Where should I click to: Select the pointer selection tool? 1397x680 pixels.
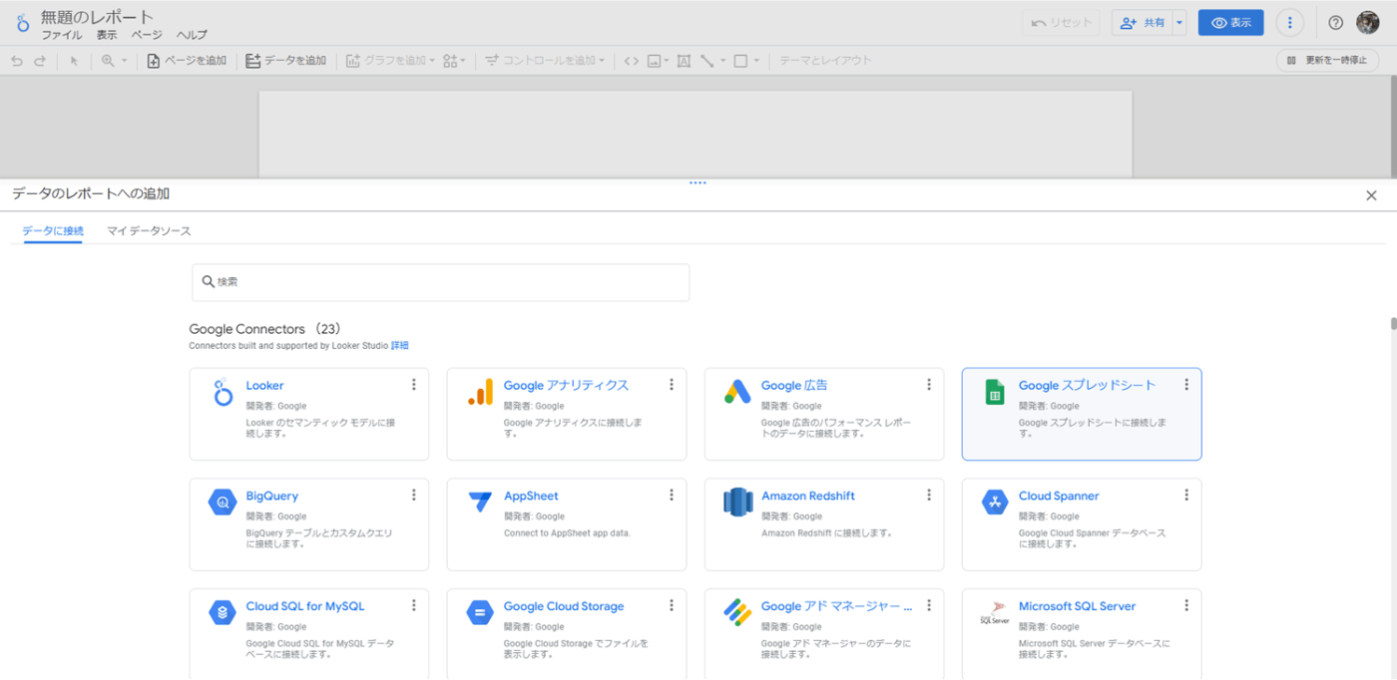pyautogui.click(x=74, y=61)
